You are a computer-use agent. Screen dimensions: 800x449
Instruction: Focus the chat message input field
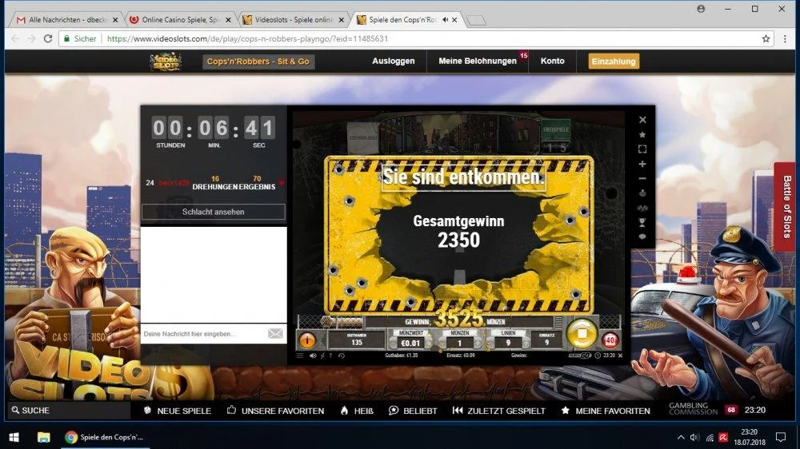[x=203, y=334]
